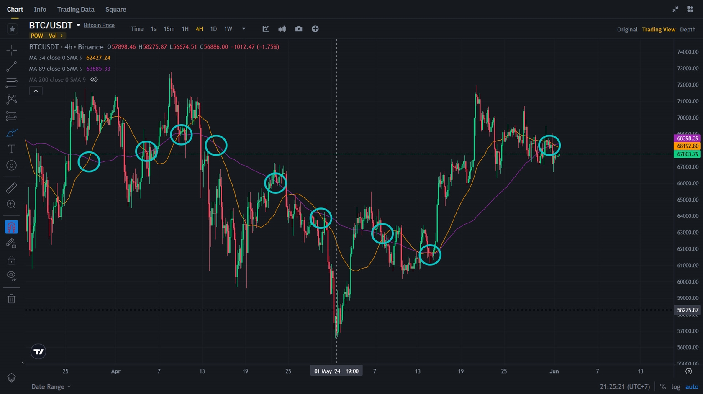Click the orange 68192.80 price label
The image size is (703, 394).
pos(687,146)
